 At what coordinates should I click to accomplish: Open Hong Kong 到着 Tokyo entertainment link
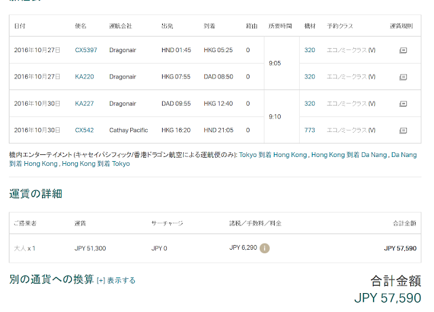tap(96, 164)
